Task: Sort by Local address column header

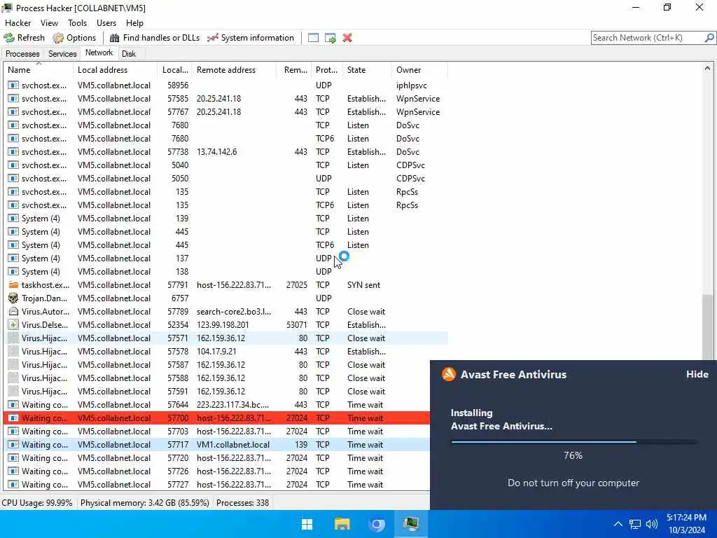Action: coord(116,70)
